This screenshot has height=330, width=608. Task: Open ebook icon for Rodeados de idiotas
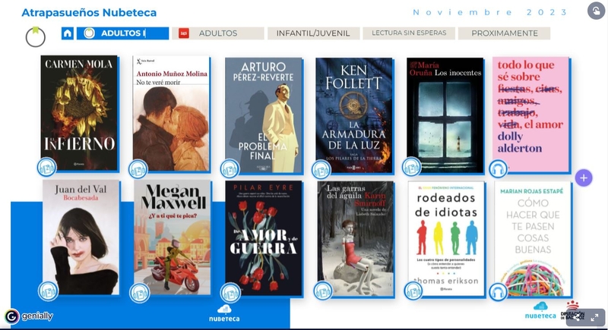(x=413, y=291)
